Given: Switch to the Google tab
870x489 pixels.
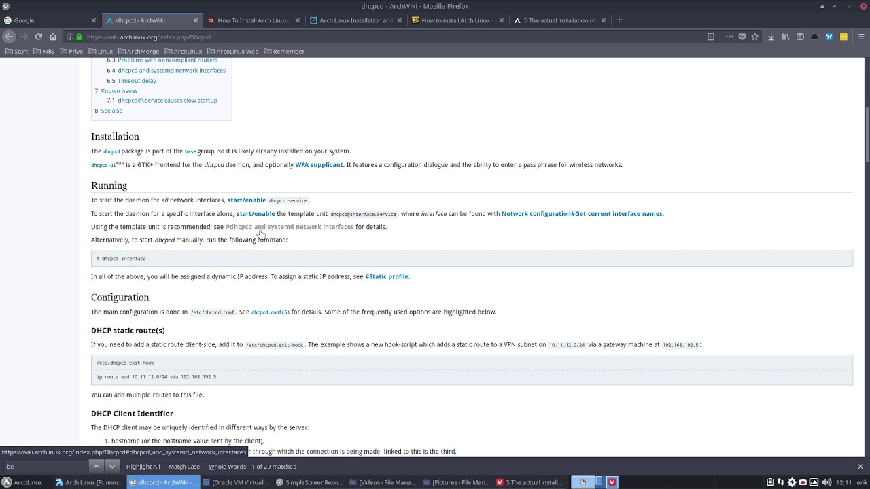Looking at the screenshot, I should tap(51, 20).
